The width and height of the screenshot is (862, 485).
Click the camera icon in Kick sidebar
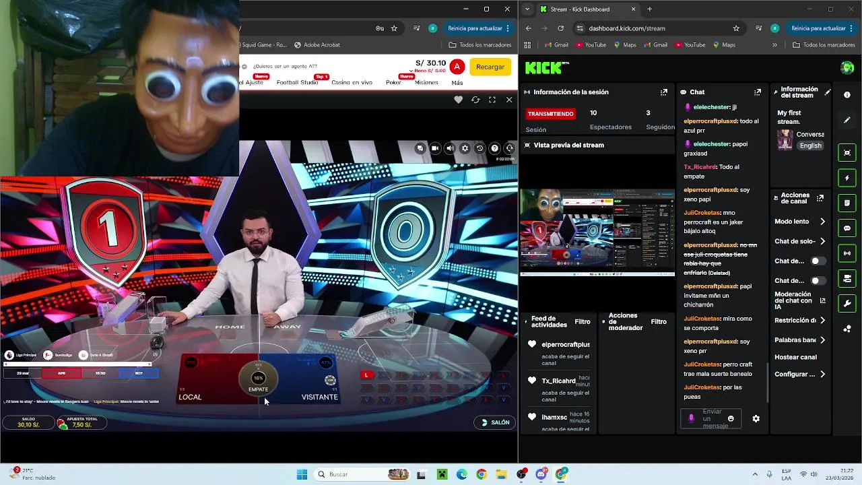pyautogui.click(x=847, y=278)
